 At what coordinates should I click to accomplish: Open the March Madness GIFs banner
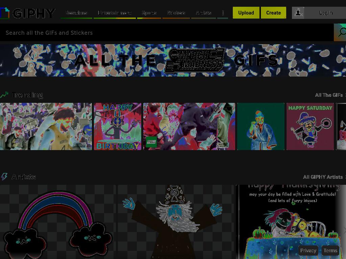[x=173, y=60]
